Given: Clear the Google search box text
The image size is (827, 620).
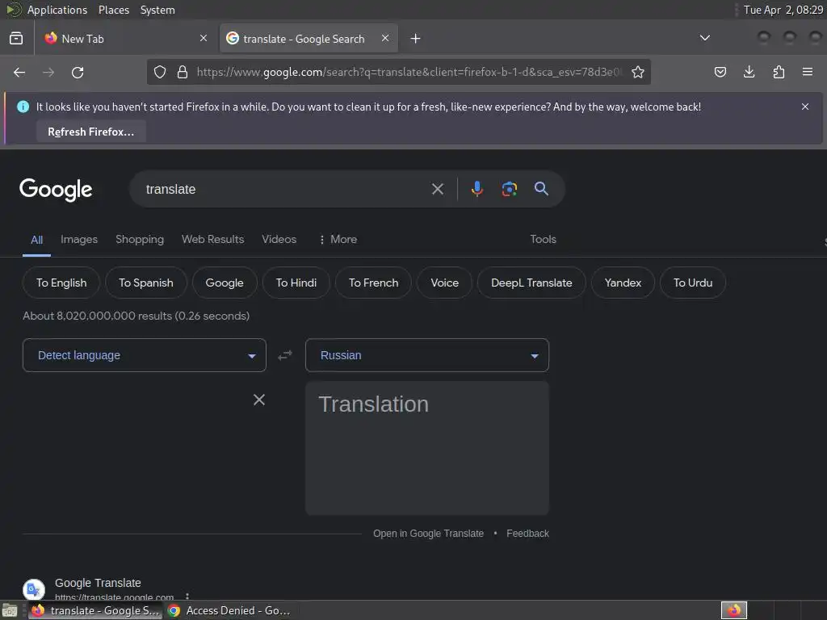Looking at the screenshot, I should pos(438,189).
